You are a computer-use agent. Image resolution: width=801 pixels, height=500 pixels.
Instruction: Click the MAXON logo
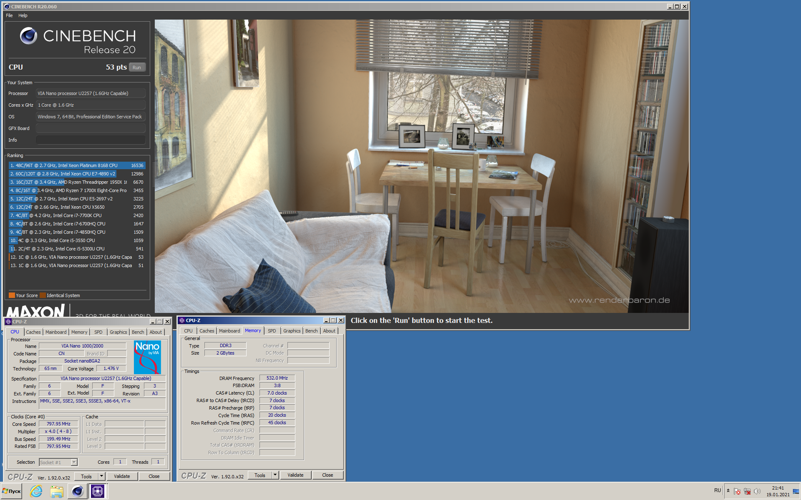(36, 310)
